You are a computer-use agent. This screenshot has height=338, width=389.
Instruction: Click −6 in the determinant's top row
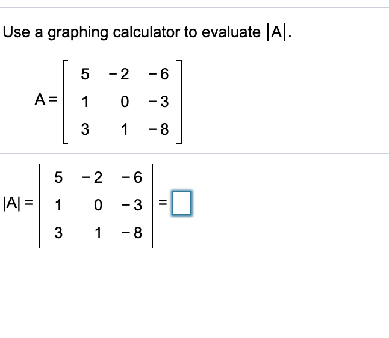(x=132, y=177)
